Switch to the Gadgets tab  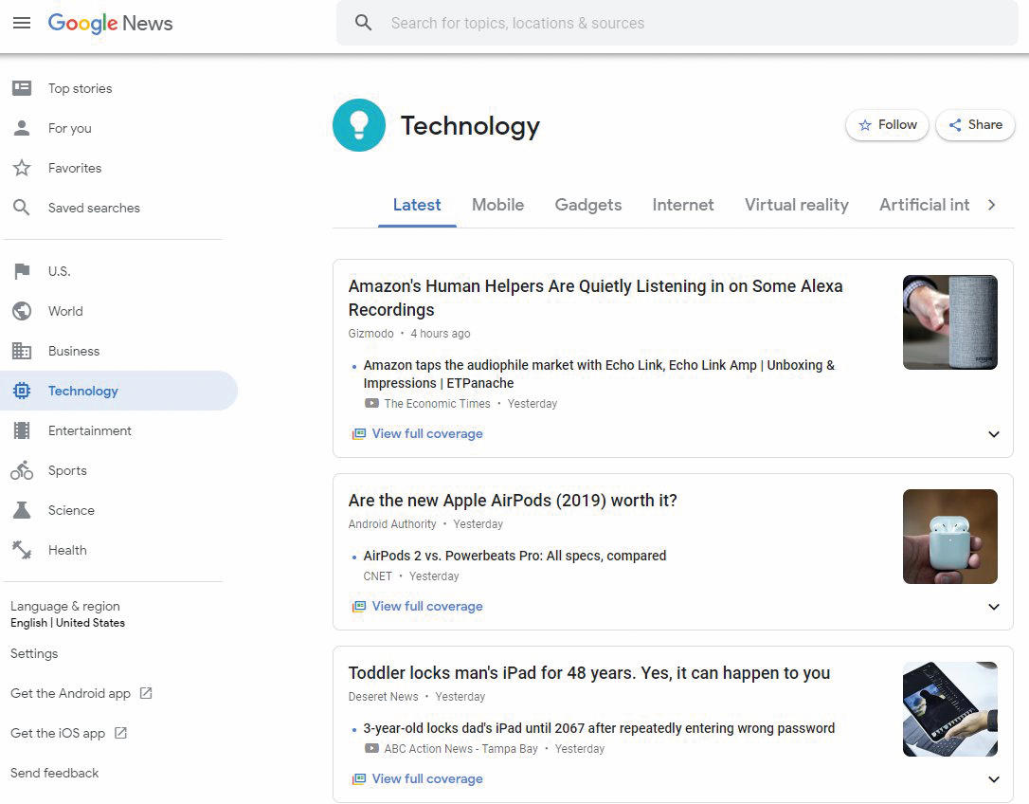point(588,205)
